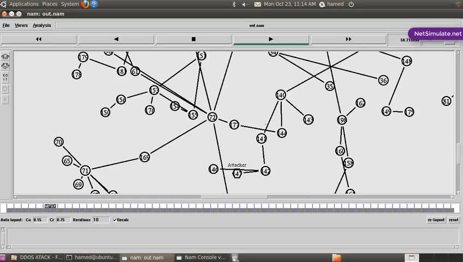Click the zoom in icon in left toolbar
Image resolution: width=463 pixels, height=262 pixels.
[x=5, y=56]
